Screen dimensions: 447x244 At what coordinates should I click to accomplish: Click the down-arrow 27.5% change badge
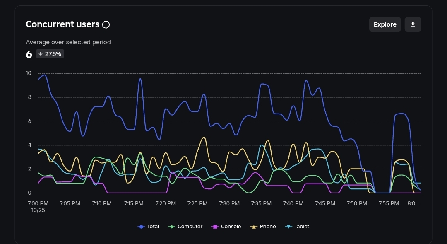pos(50,54)
